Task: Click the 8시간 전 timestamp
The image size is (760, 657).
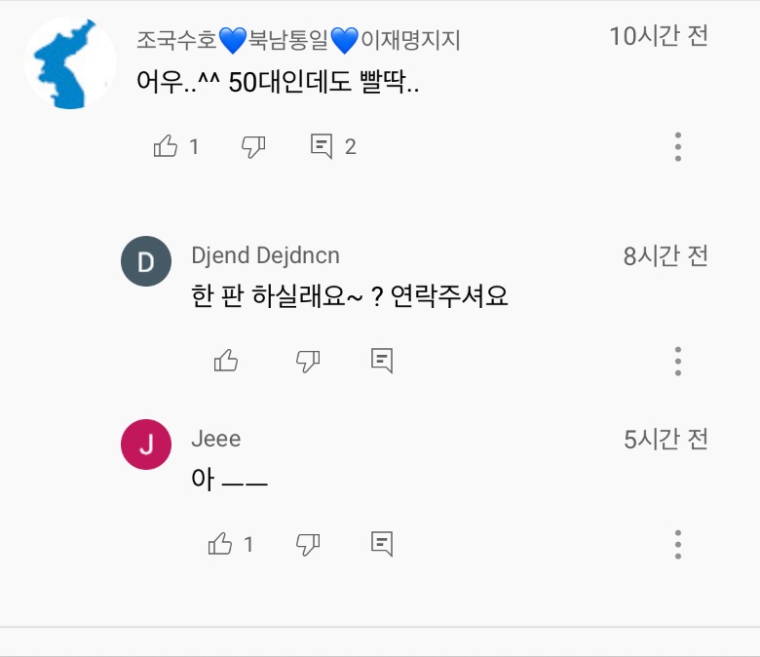Action: 665,256
